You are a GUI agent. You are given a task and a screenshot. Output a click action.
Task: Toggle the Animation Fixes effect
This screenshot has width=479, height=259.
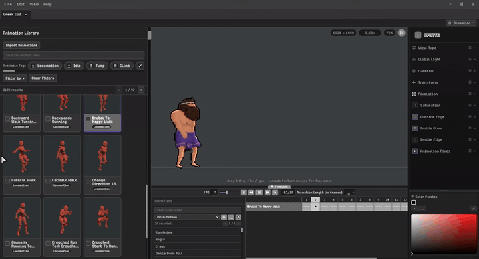[415, 151]
